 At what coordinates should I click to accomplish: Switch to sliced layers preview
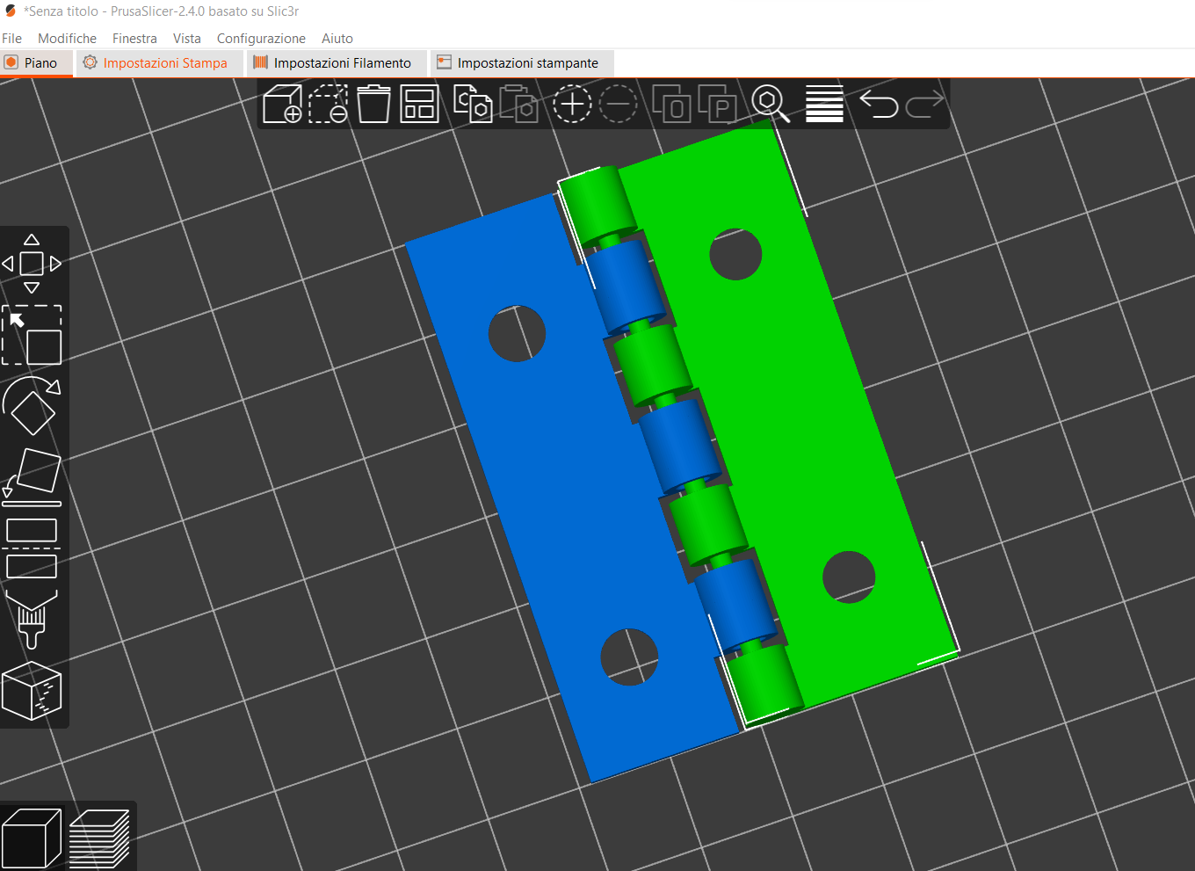99,838
